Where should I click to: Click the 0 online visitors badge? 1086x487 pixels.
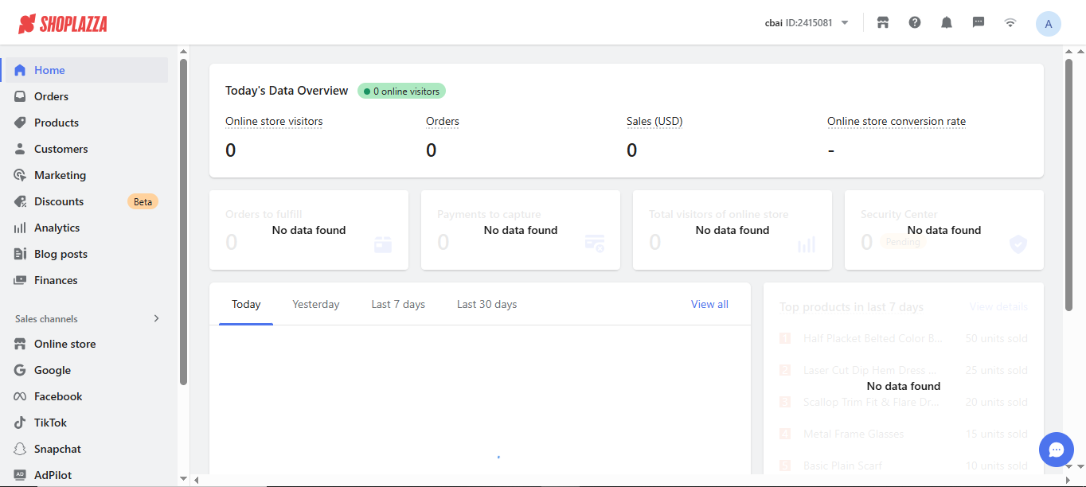(401, 92)
